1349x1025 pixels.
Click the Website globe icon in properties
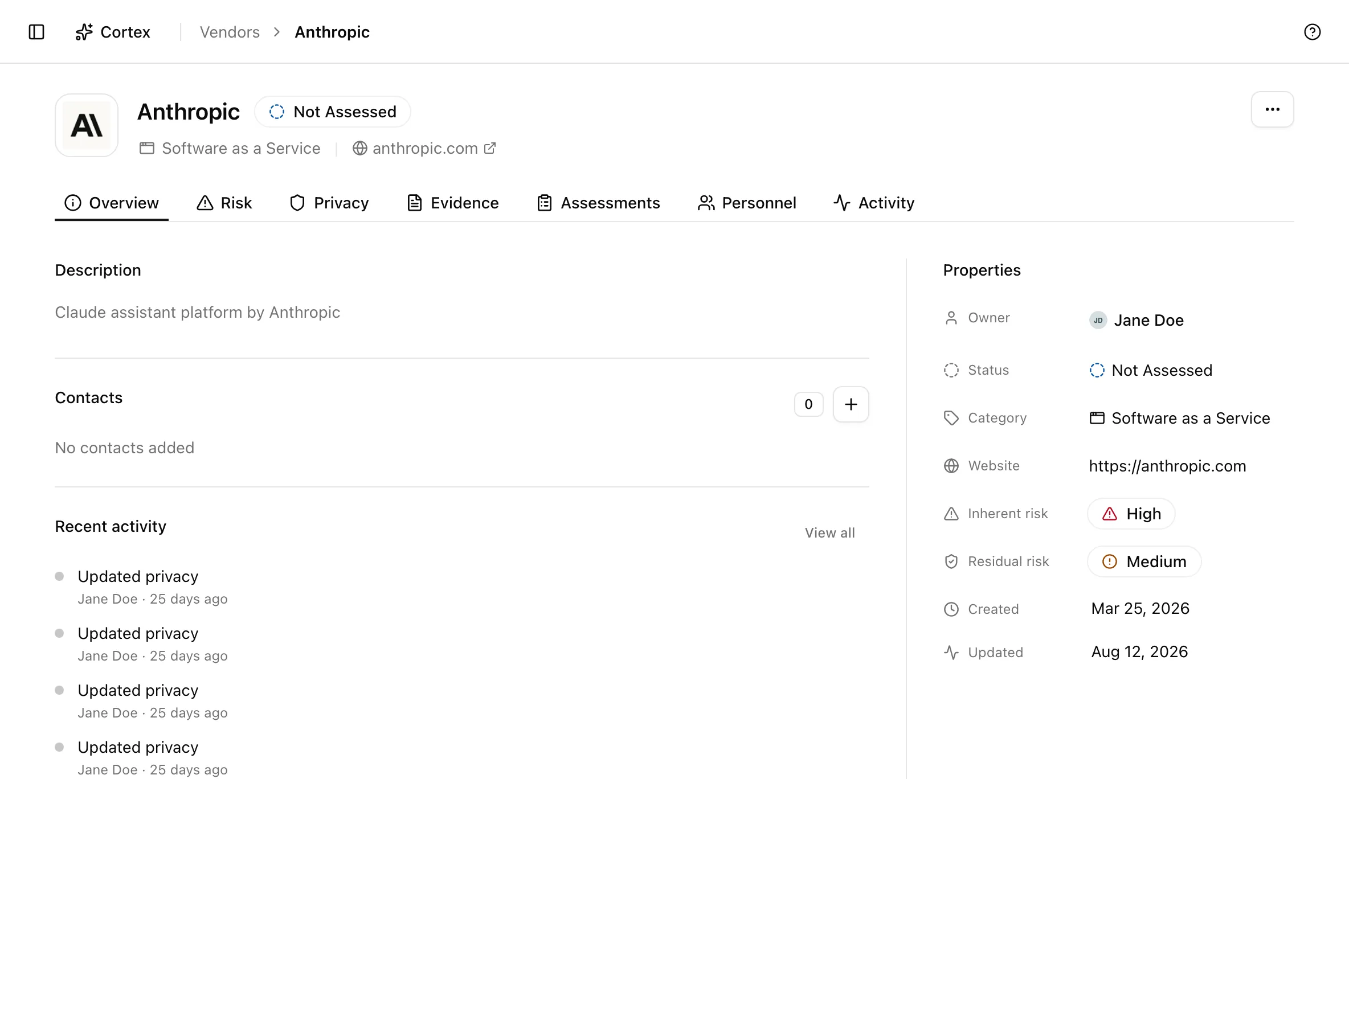click(x=951, y=466)
